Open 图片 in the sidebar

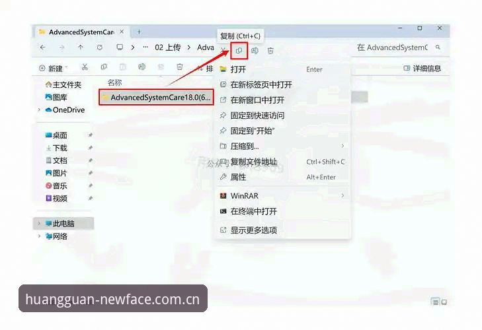pos(56,173)
